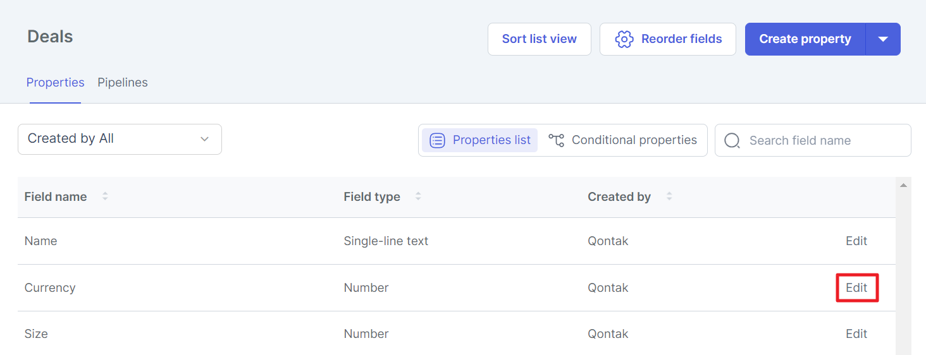Click the gear icon in Reorder fields
The image size is (926, 355).
tap(624, 39)
